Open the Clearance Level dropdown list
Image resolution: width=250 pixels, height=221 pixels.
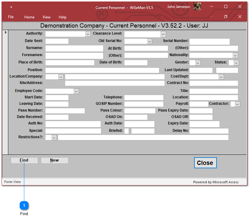163,34
